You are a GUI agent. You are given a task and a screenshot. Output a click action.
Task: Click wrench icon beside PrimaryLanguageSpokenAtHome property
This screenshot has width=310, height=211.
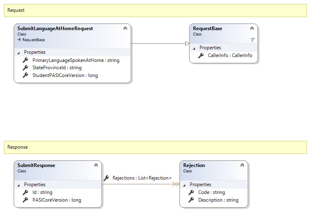tap(26, 60)
